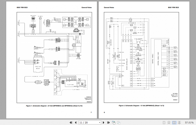
Task: Click the 8000 YRM 0928 header on the left page
Action: [22, 7]
